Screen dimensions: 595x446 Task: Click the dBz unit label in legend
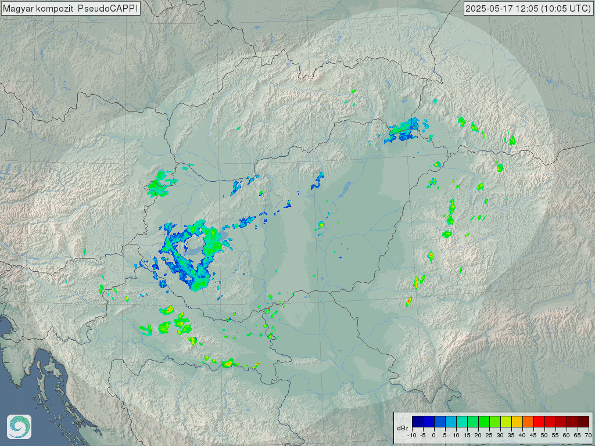403,429
